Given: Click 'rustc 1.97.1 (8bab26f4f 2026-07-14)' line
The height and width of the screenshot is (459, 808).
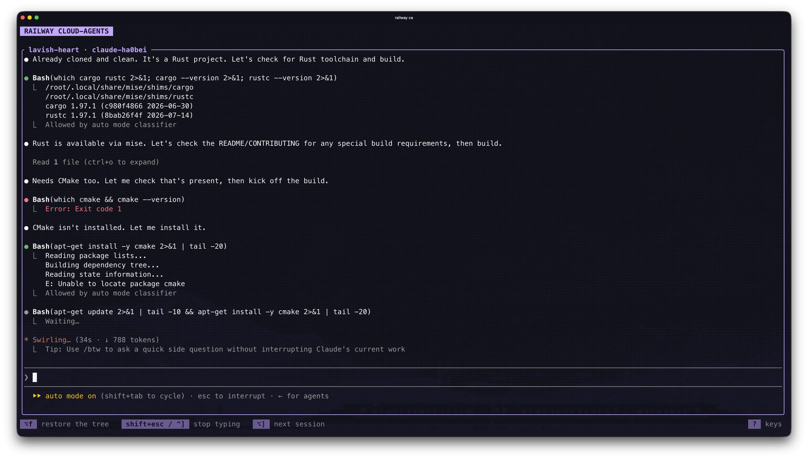Looking at the screenshot, I should [x=119, y=115].
